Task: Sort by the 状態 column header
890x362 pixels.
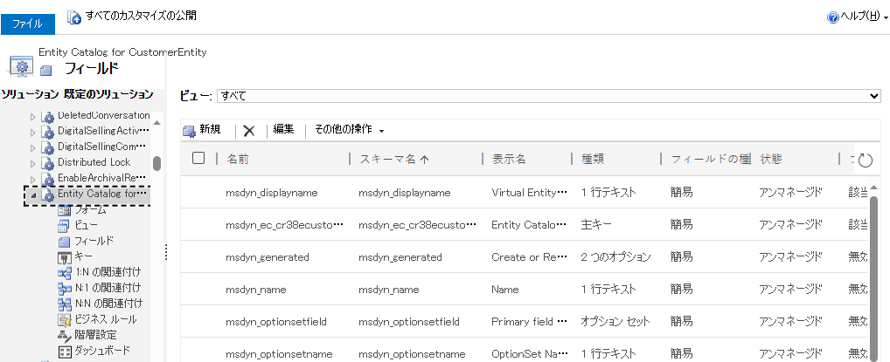Action: click(771, 159)
